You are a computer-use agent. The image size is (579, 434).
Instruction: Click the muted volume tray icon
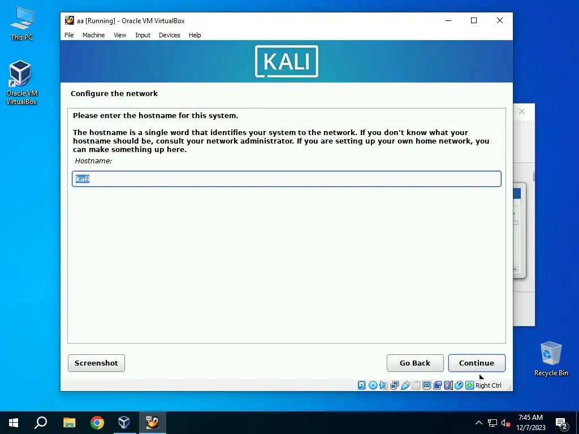pos(505,423)
